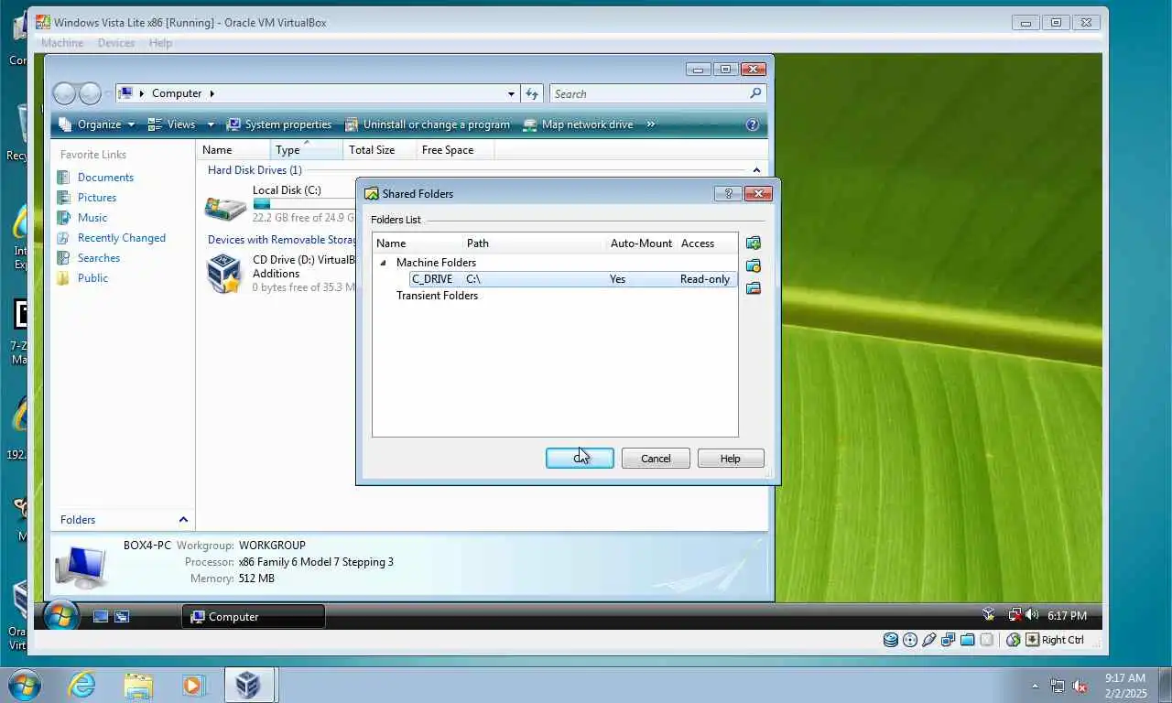Click the edit shared folder icon

(754, 265)
